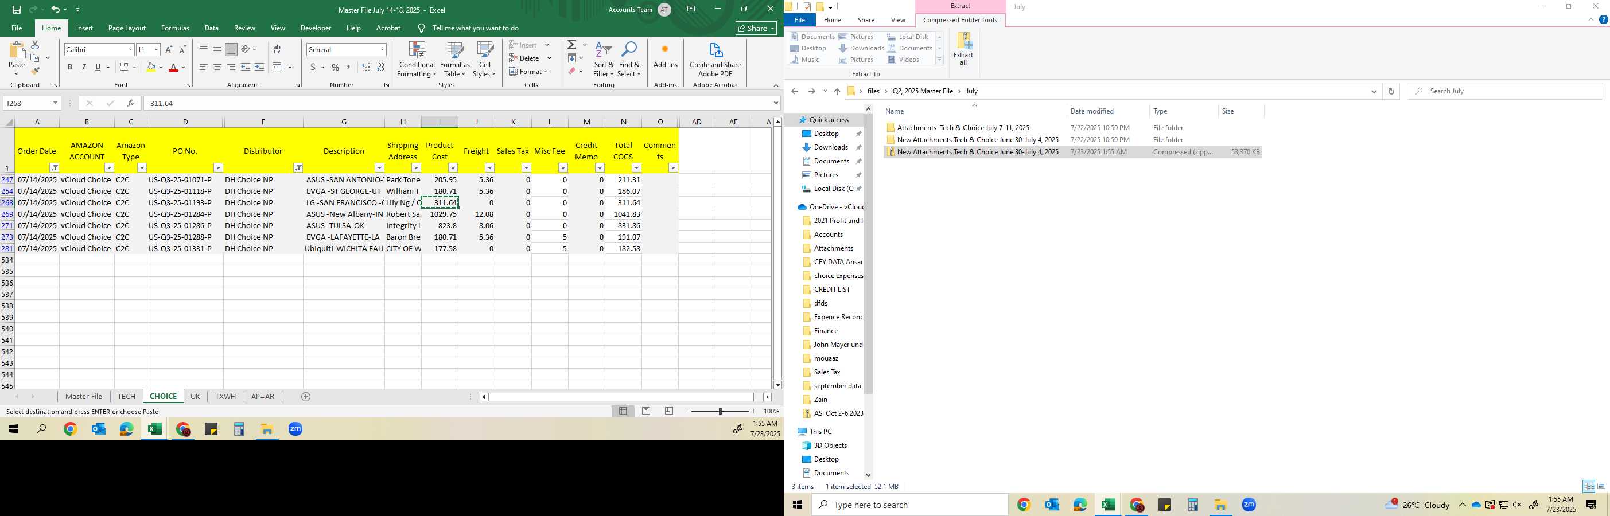Open the Description column filter dropdown

[379, 167]
